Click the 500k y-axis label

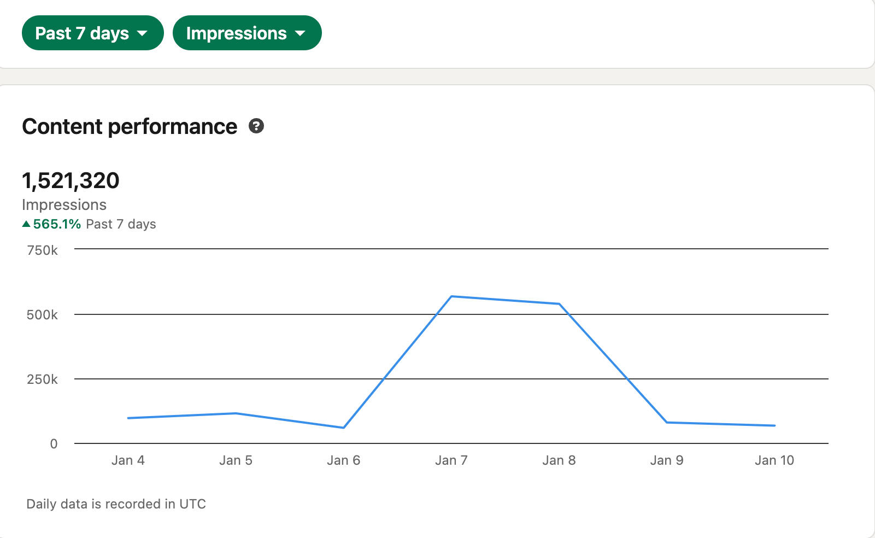click(42, 315)
